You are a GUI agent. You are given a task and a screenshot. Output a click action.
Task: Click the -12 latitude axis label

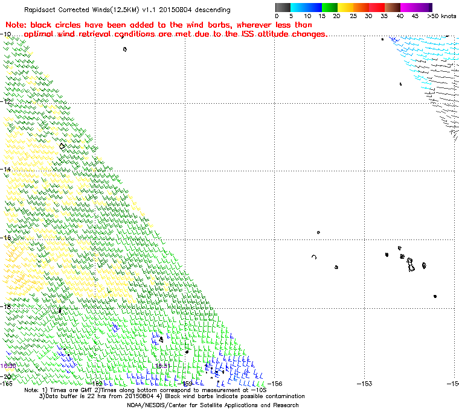pos(5,101)
